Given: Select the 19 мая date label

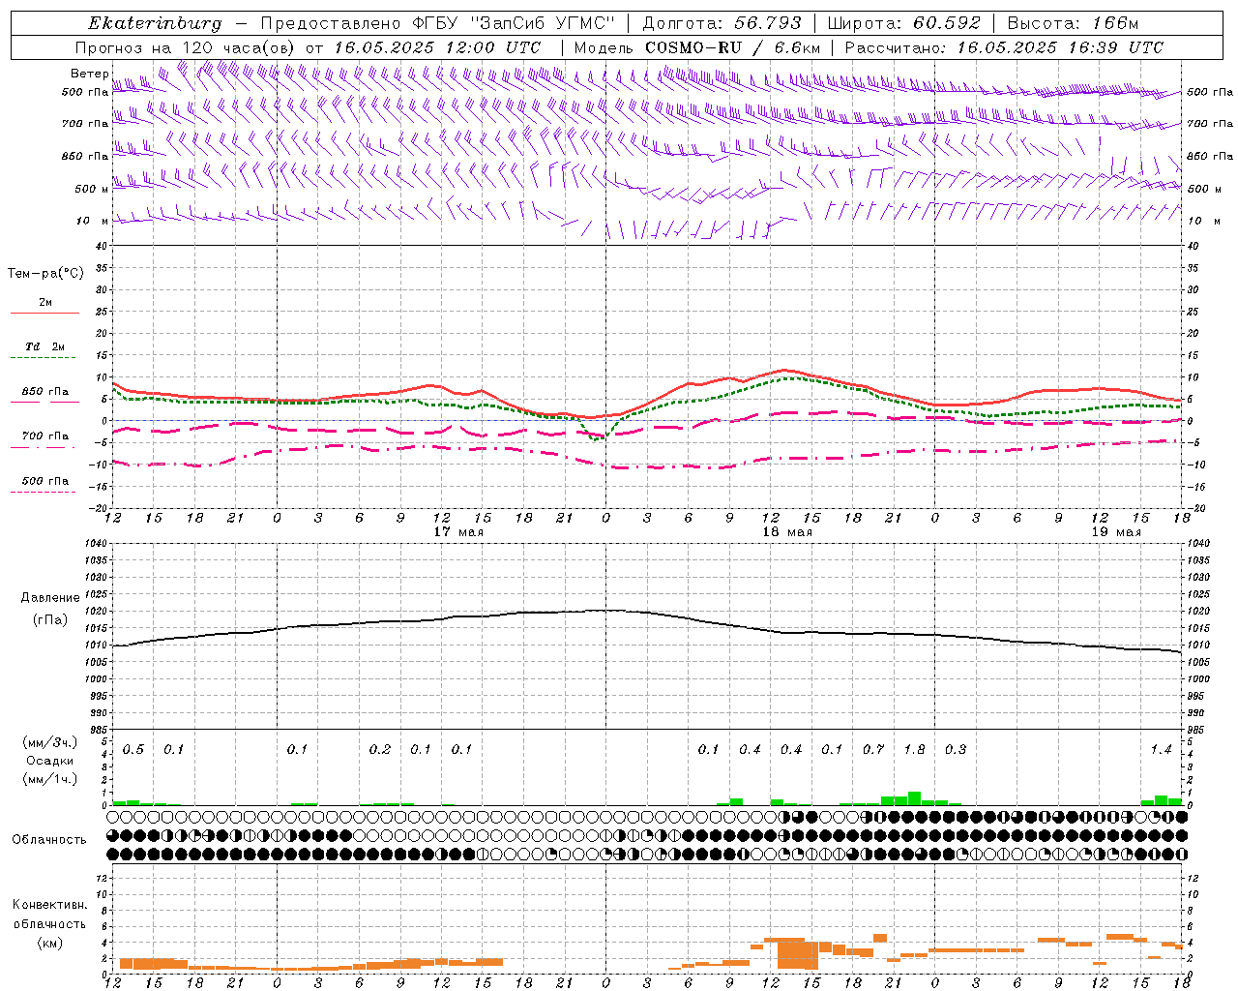Looking at the screenshot, I should (1115, 532).
